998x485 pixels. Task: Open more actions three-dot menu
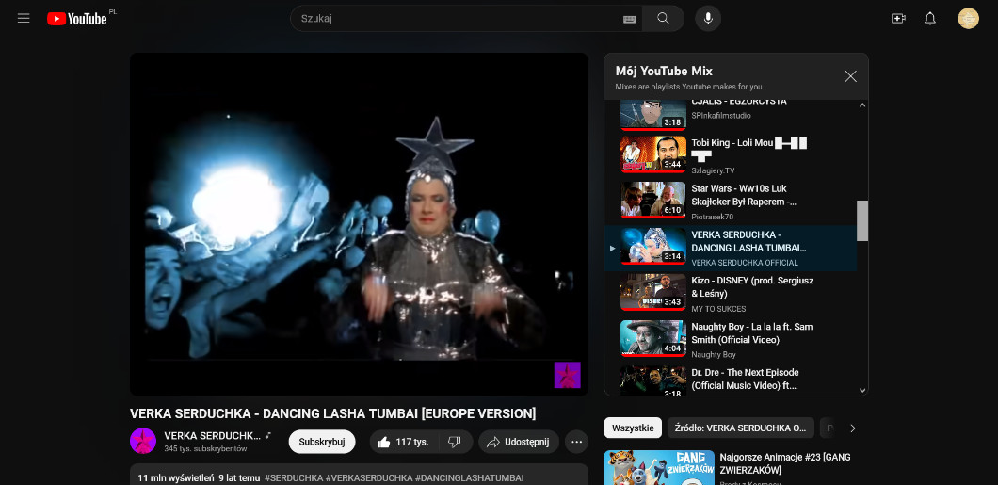click(x=577, y=442)
